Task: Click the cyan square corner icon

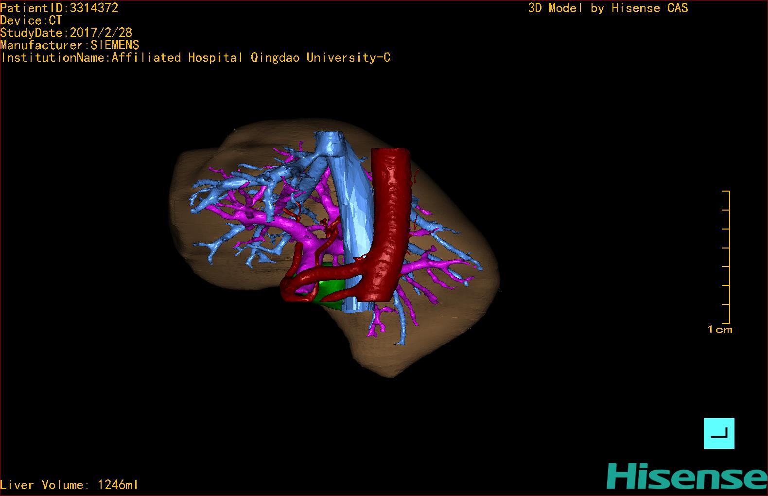Action: coord(719,433)
